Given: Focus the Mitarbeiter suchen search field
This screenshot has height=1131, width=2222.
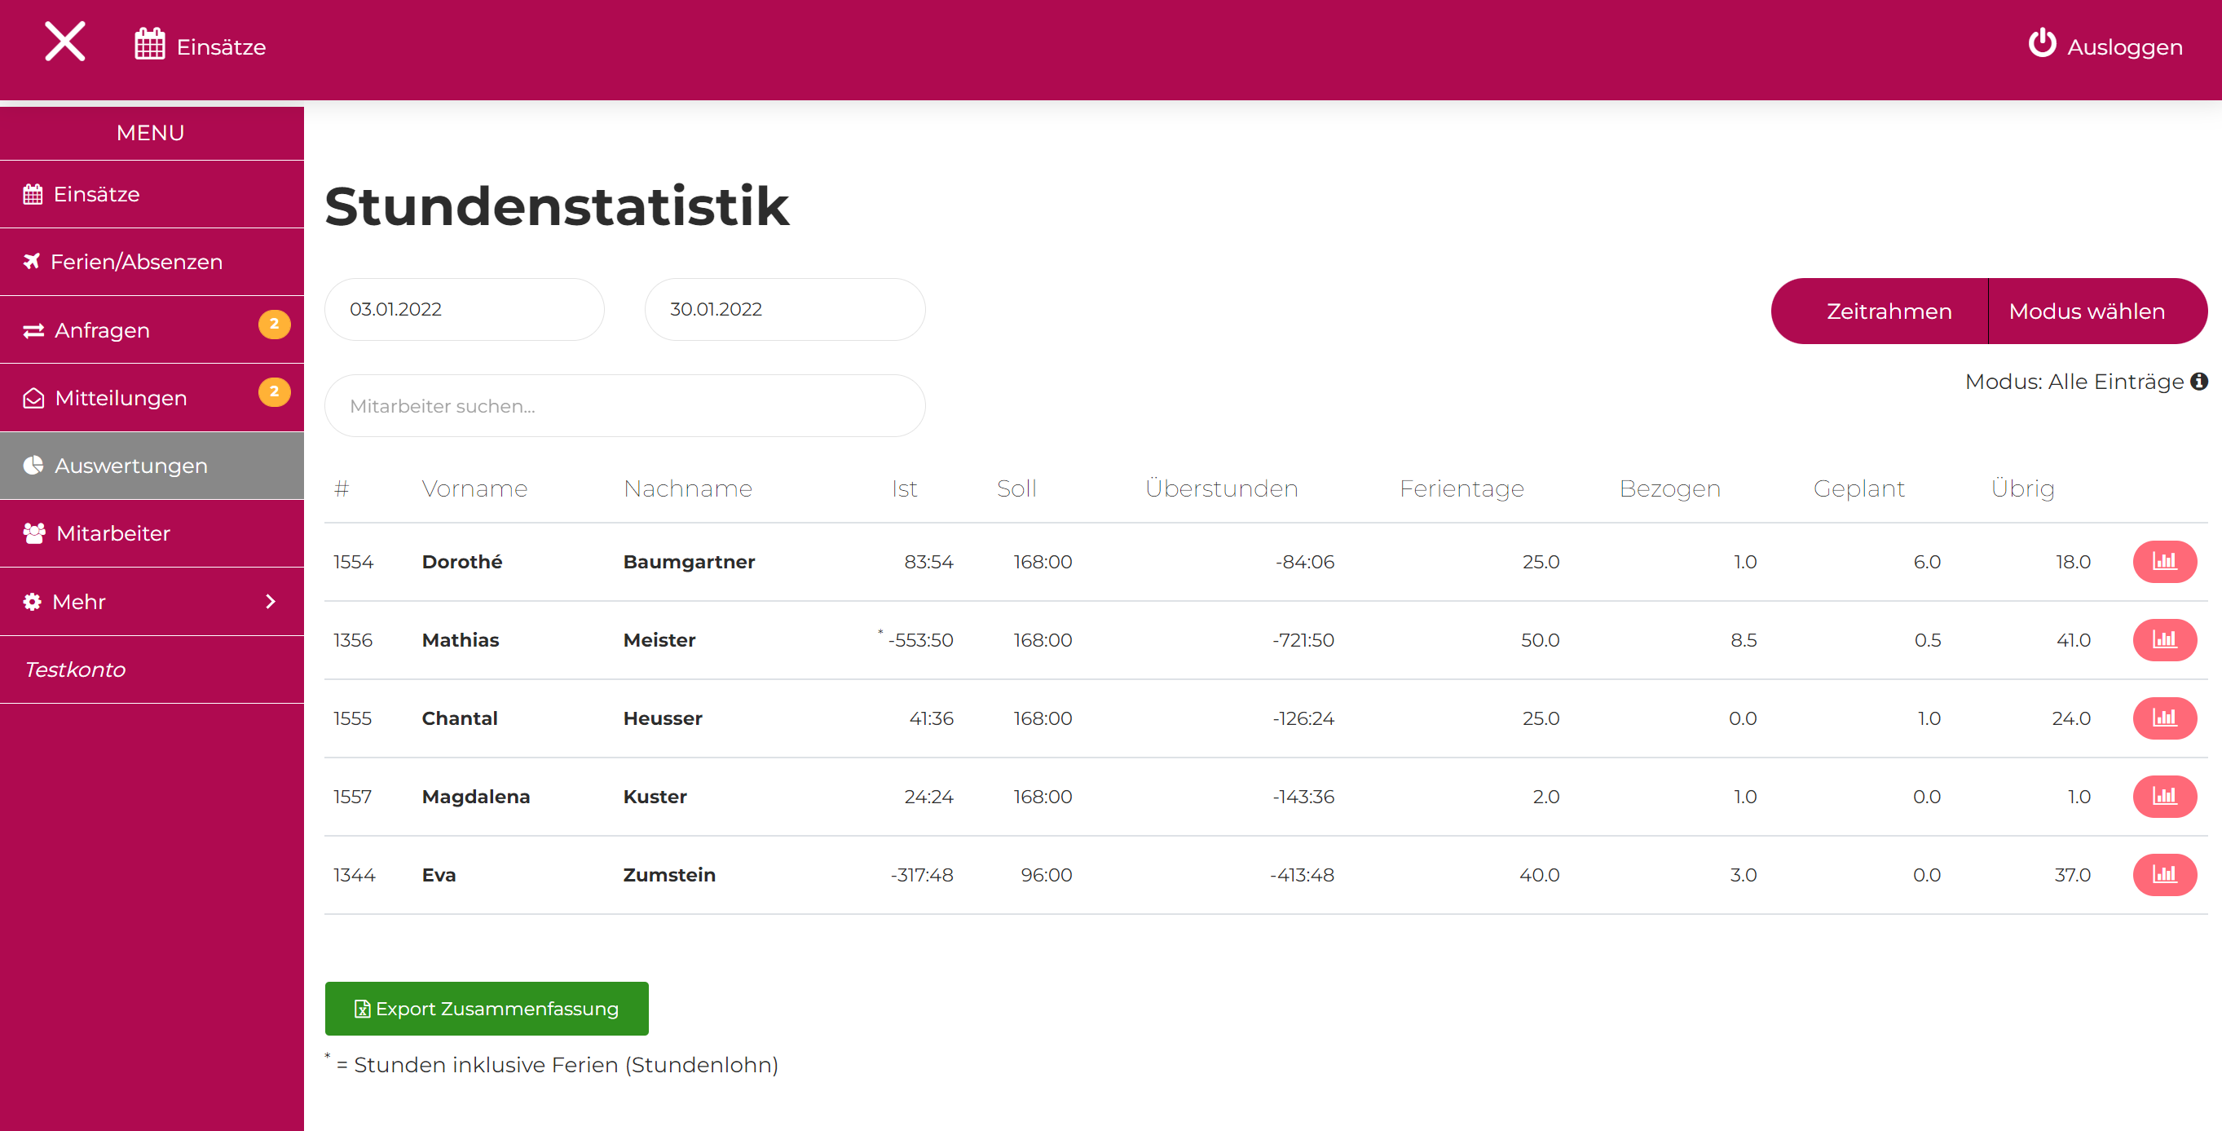Looking at the screenshot, I should [x=624, y=405].
